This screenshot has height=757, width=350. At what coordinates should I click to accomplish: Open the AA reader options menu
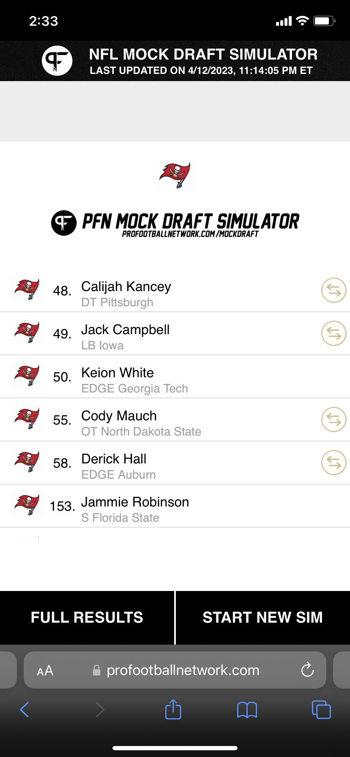pos(45,670)
